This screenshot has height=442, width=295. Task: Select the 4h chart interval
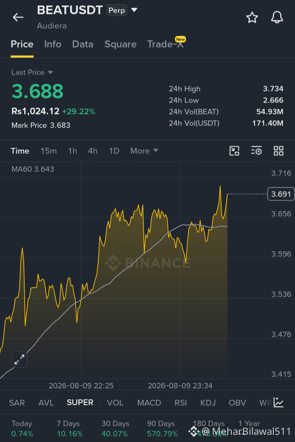[93, 151]
